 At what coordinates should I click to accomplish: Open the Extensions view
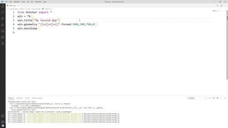pos(3,37)
